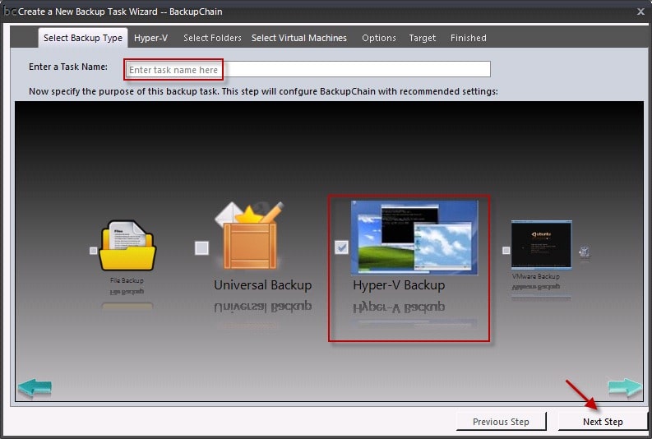Click the BackupChain logo in the title bar
Image resolution: width=652 pixels, height=439 pixels.
coord(10,12)
